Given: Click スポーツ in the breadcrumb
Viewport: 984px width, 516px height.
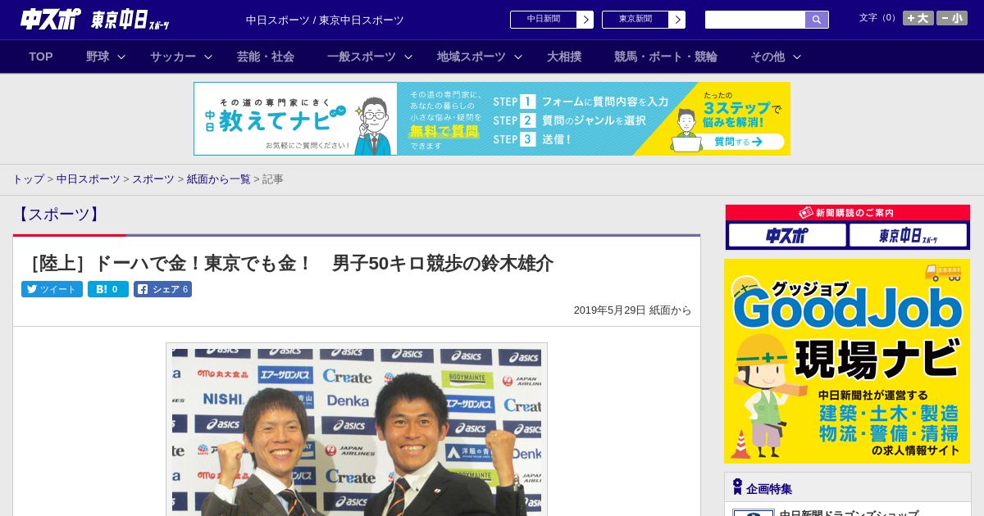Looking at the screenshot, I should (153, 179).
